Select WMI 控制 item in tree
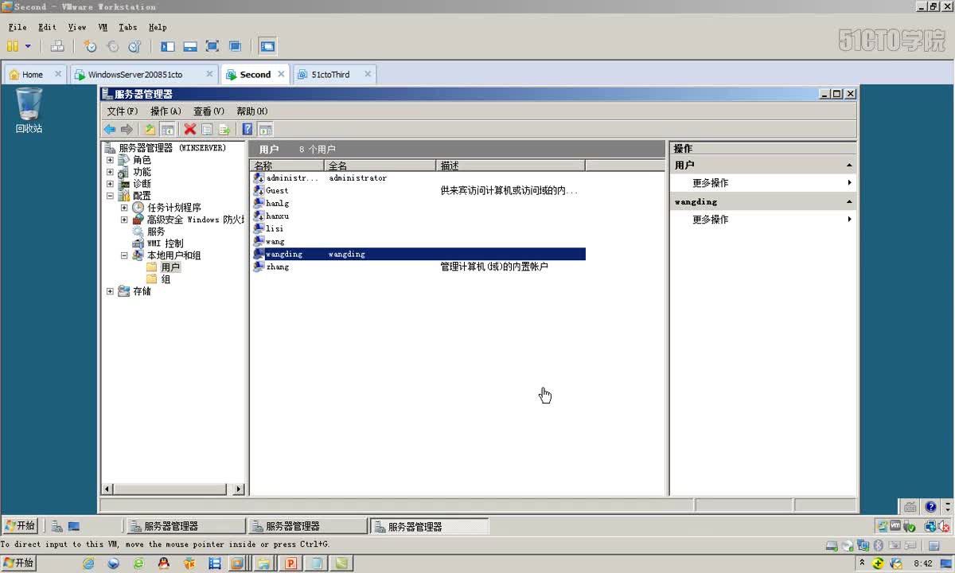955x573 pixels. pyautogui.click(x=165, y=244)
